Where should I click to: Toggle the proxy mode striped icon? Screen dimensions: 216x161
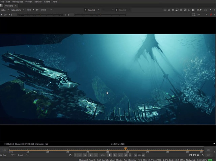[x=173, y=10]
